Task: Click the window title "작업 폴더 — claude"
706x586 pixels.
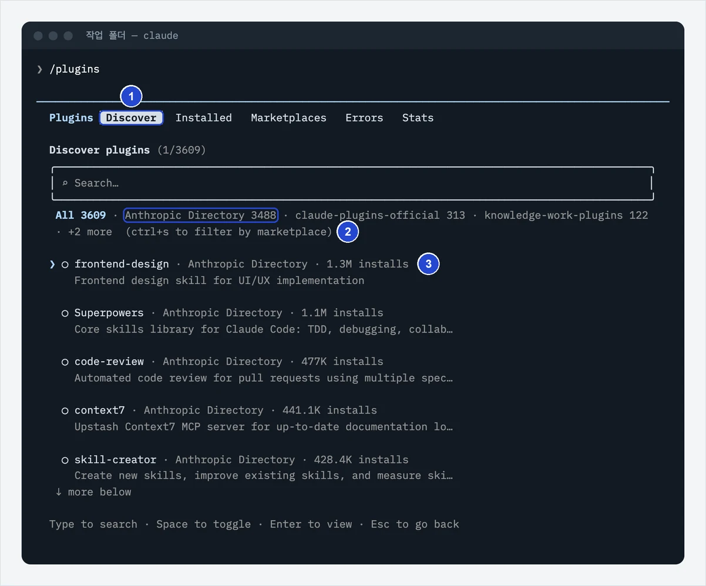Action: pyautogui.click(x=132, y=35)
